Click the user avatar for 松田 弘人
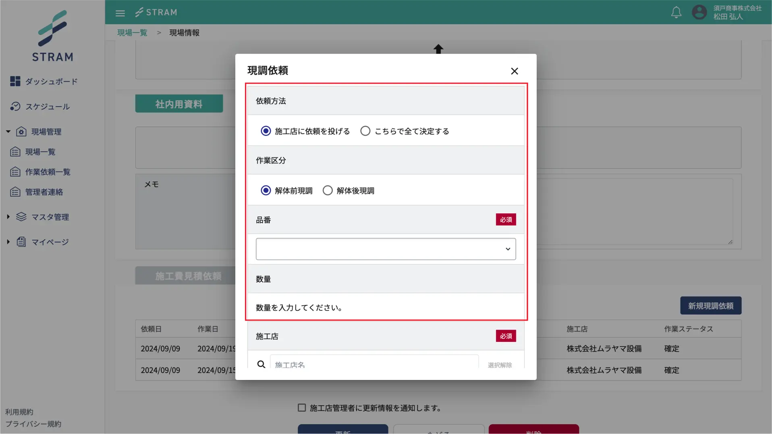 [x=699, y=12]
